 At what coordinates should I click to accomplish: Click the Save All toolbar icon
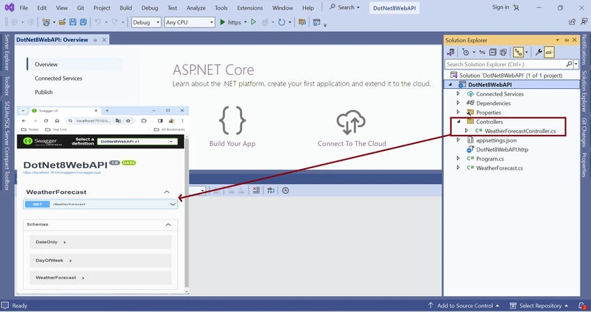[83, 22]
